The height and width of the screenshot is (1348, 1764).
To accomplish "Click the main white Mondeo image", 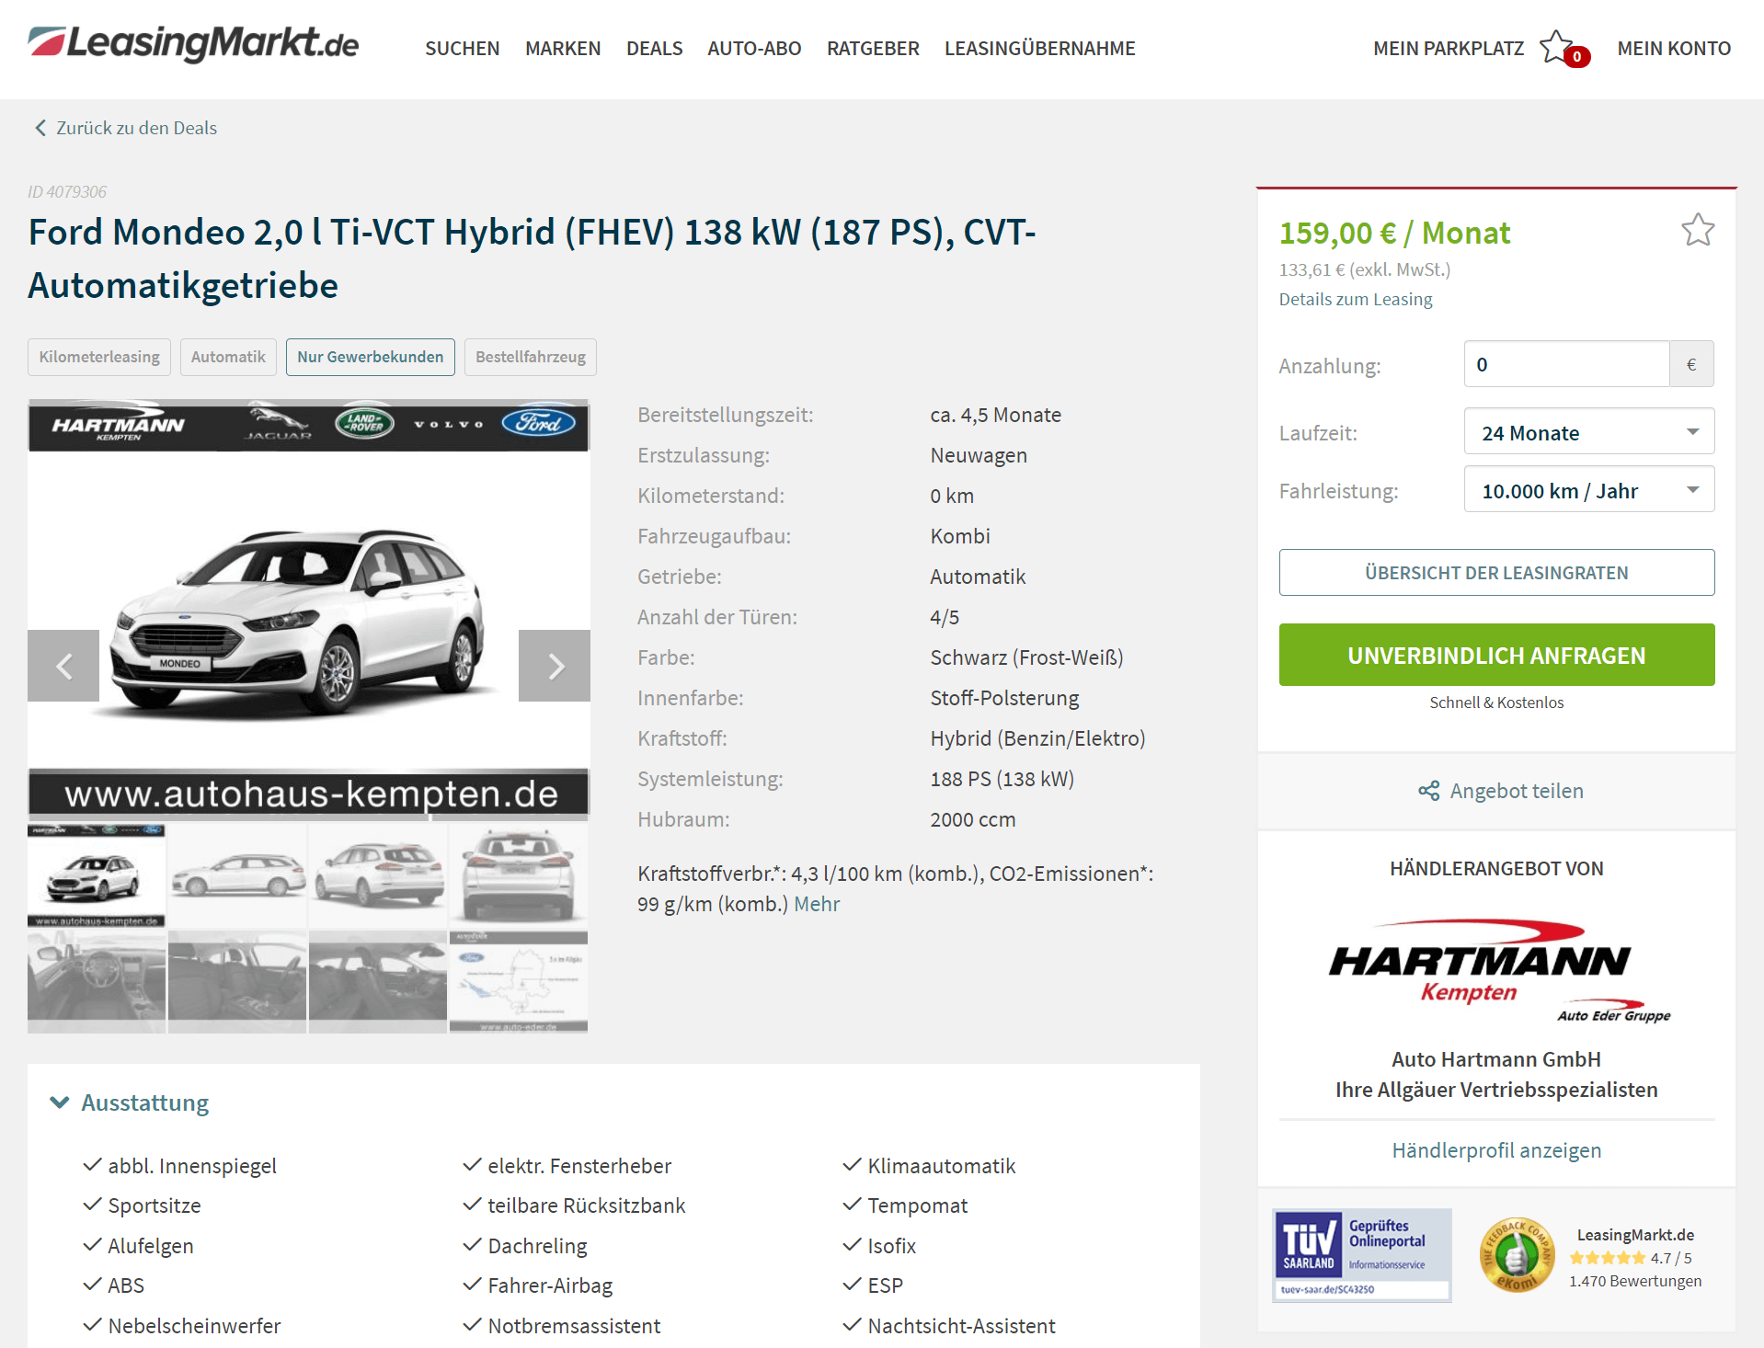I will pos(309,610).
